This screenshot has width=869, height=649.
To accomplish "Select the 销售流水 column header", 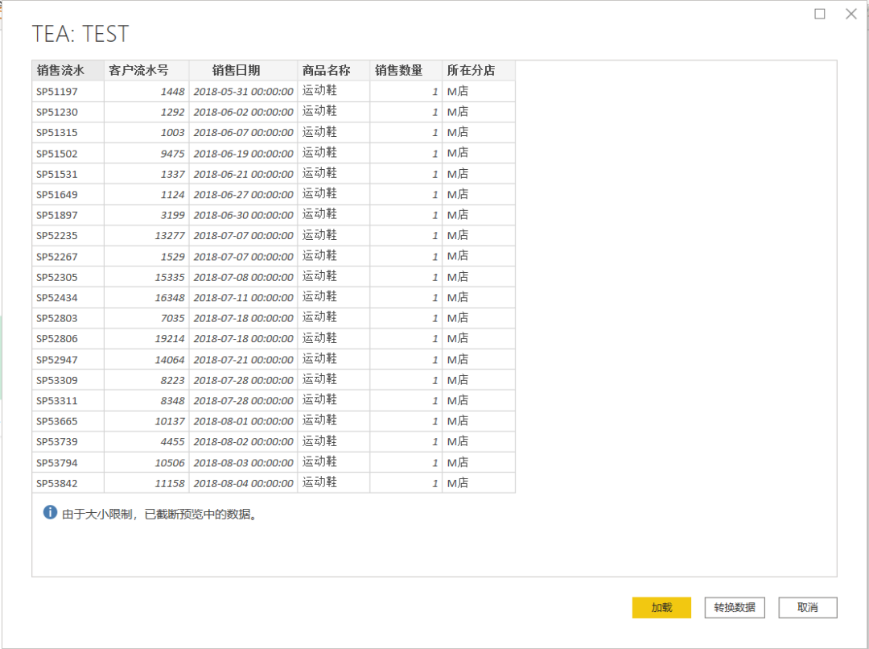I will tap(68, 70).
